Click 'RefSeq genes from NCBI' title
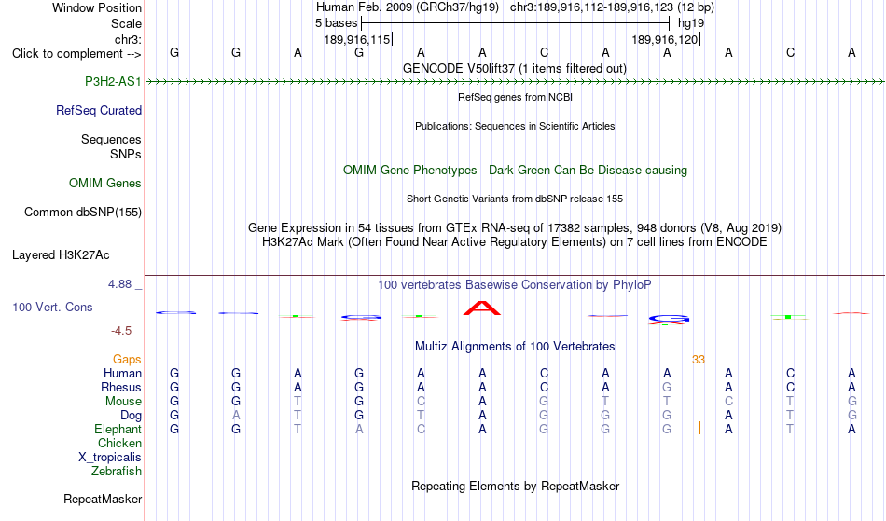886x521 pixels. pyautogui.click(x=516, y=97)
